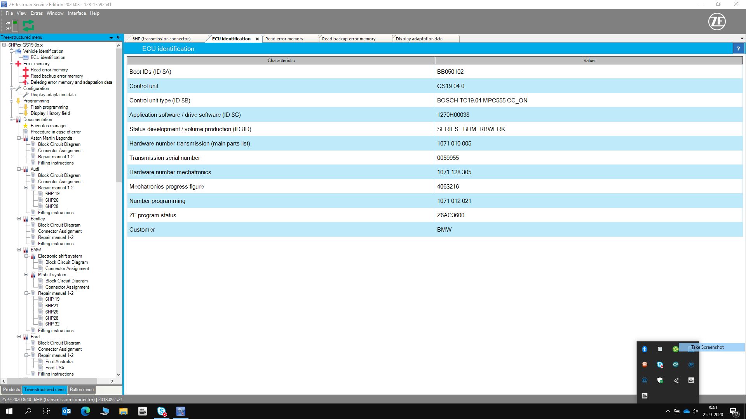Collapse the Audi documentation node

pos(19,169)
